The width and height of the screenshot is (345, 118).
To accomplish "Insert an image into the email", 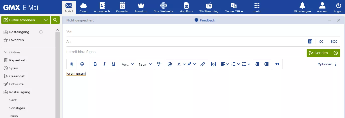I will click(x=214, y=64).
